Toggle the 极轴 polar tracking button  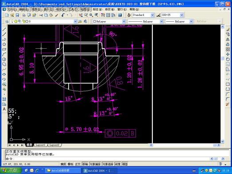pyautogui.click(x=85, y=164)
